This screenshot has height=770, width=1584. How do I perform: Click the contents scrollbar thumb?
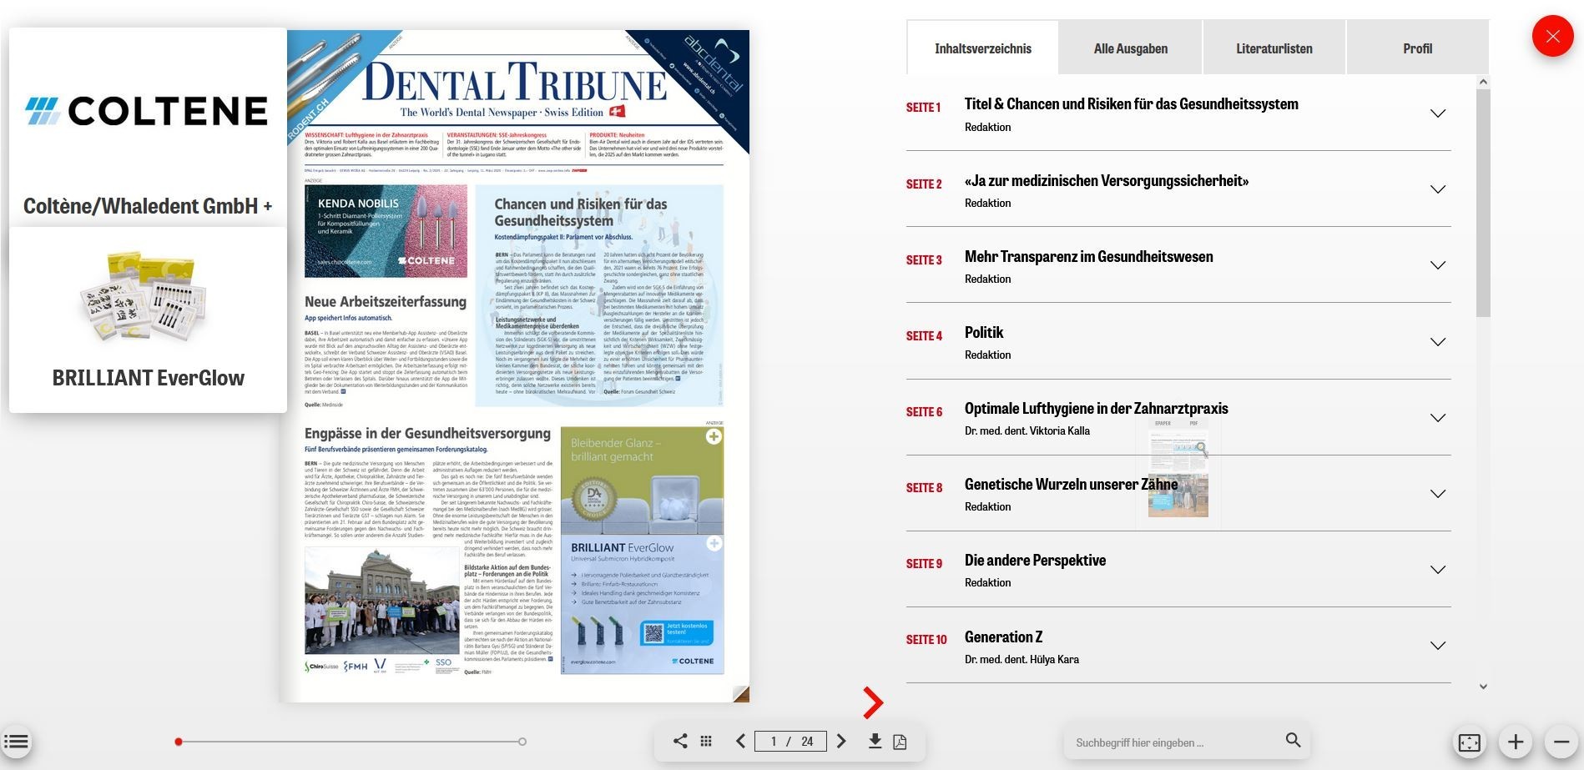coord(1483,203)
